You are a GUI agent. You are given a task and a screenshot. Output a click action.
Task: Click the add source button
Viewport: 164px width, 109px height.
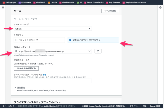pyautogui.click(x=110, y=11)
